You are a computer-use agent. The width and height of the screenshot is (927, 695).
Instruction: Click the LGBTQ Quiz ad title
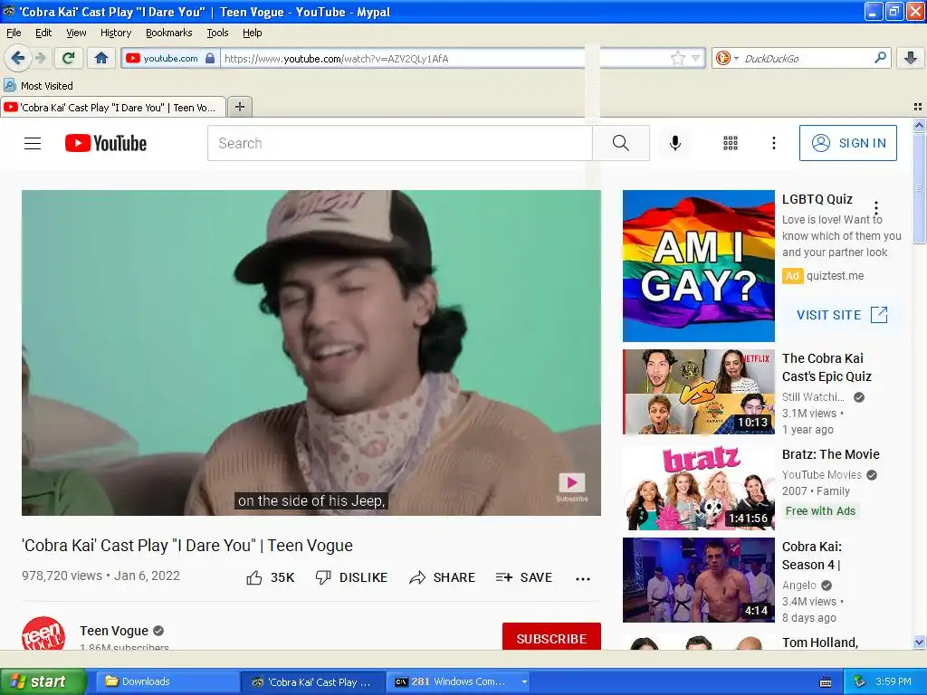tap(817, 199)
